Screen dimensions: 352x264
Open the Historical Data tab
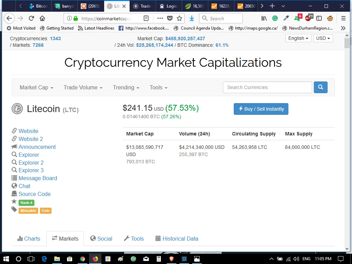(x=177, y=239)
